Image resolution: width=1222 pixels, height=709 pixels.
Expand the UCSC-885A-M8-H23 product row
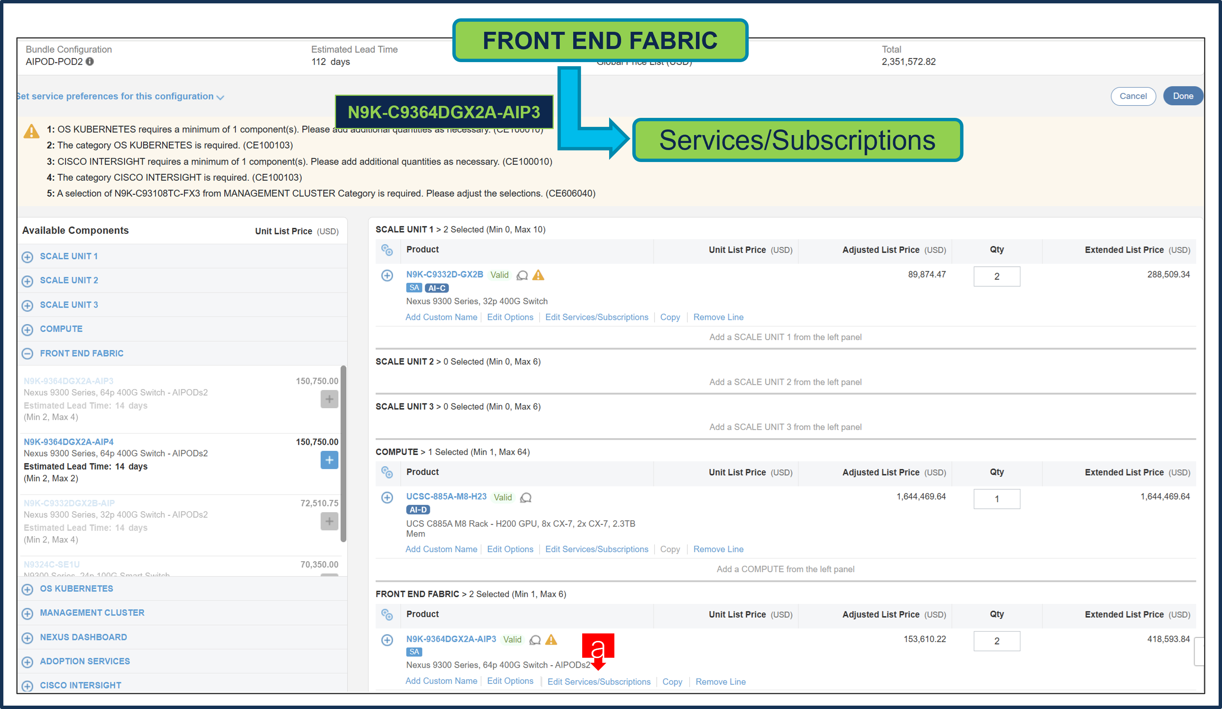point(387,498)
